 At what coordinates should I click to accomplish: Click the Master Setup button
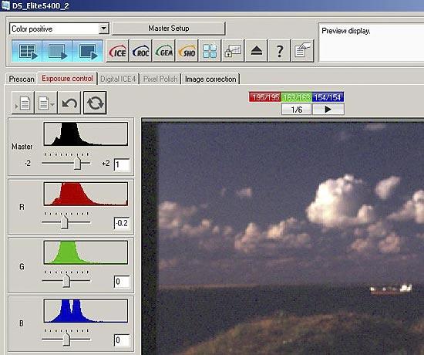(169, 28)
